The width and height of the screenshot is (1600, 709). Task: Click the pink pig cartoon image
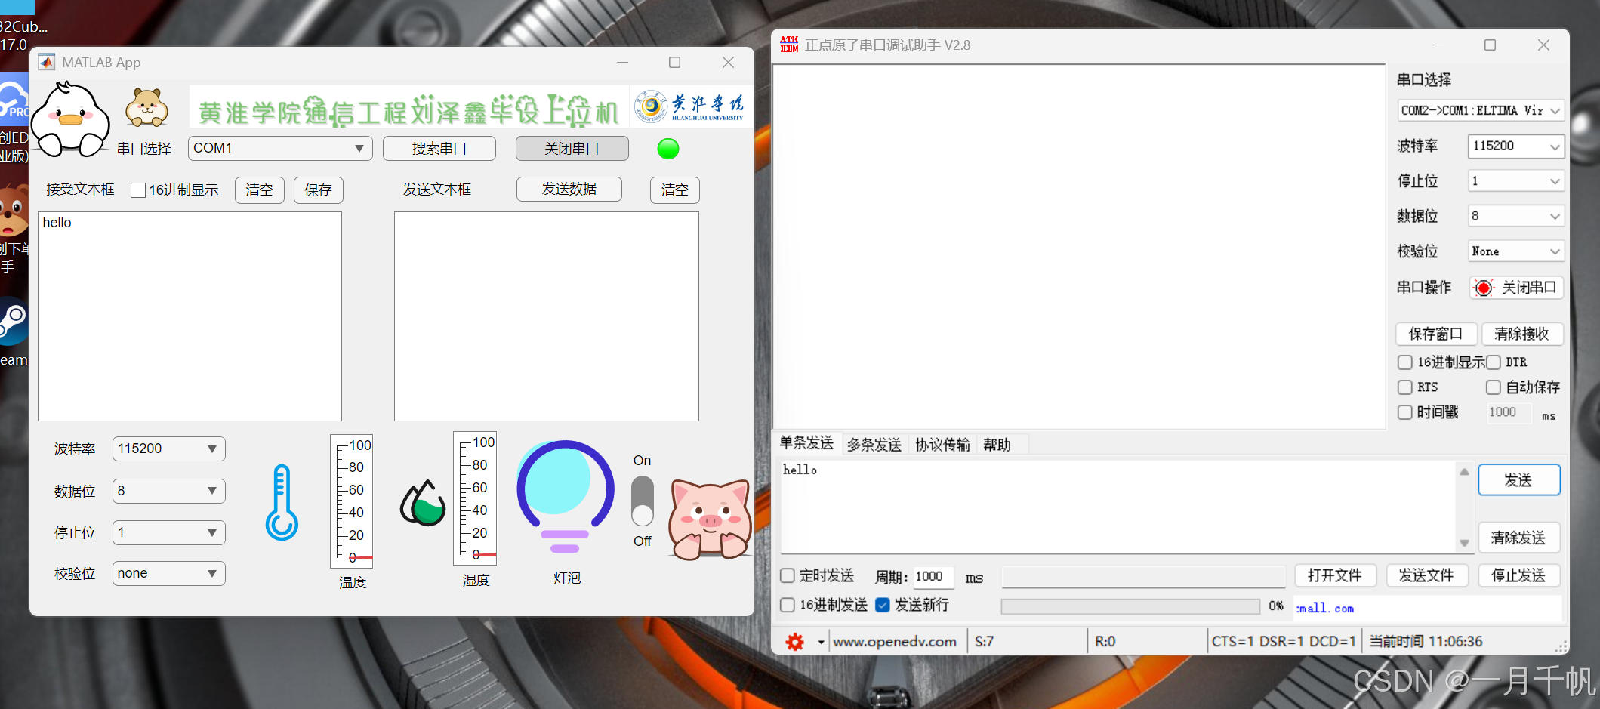click(x=710, y=519)
